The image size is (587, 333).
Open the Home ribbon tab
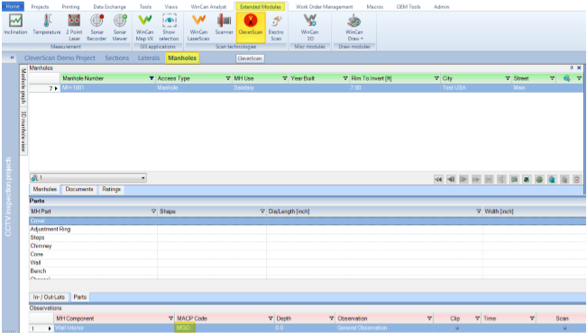click(x=13, y=6)
